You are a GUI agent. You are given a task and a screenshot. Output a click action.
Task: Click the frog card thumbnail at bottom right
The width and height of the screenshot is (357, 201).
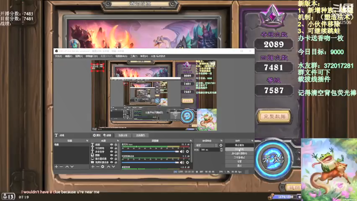pos(329,170)
